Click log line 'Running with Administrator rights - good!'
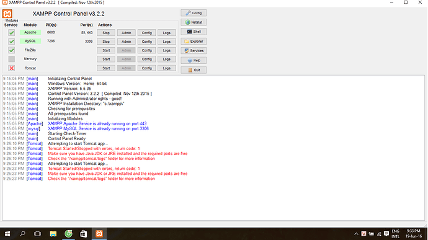The width and height of the screenshot is (428, 240). (84, 99)
